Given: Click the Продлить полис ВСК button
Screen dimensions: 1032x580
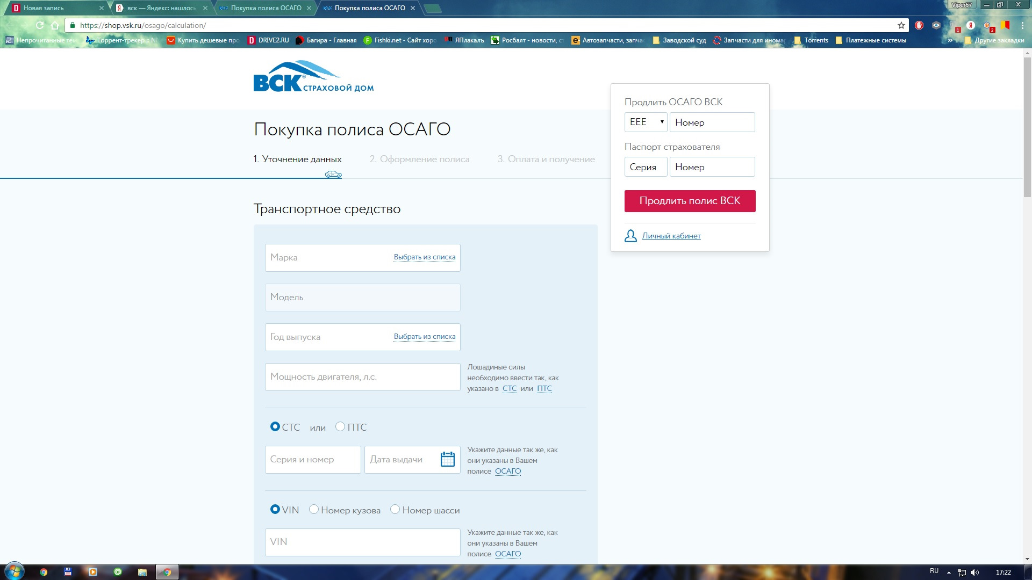Looking at the screenshot, I should (x=690, y=201).
